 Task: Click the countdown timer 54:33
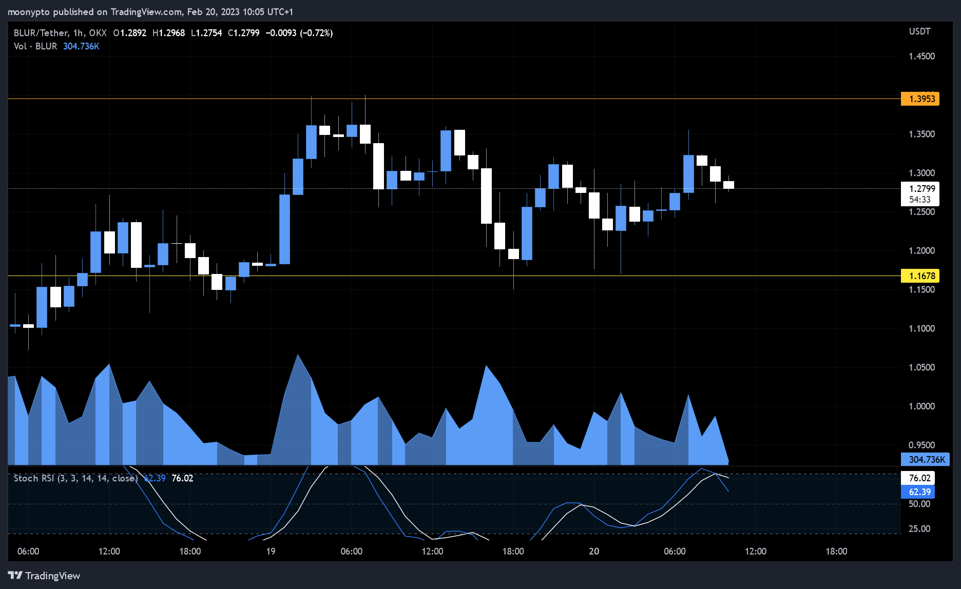[x=919, y=200]
